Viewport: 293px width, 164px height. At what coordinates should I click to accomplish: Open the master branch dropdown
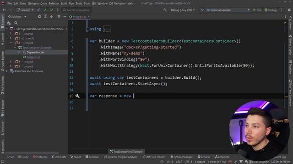[26, 10]
